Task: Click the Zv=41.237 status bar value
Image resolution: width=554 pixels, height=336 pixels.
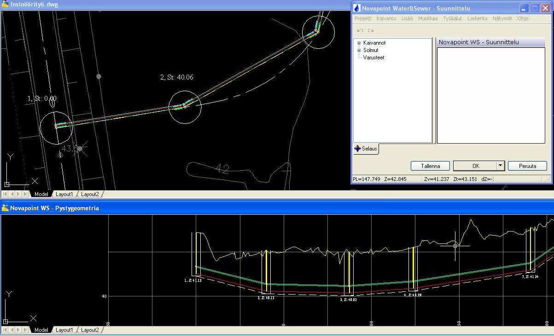Action: [x=437, y=179]
